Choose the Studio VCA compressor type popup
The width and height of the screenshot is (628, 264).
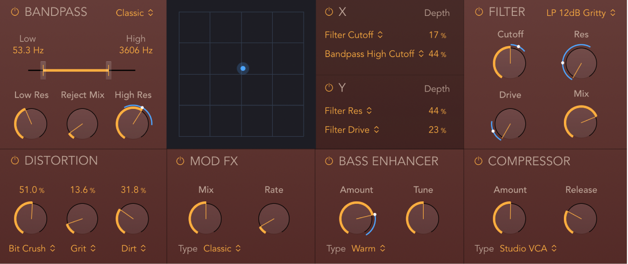(x=528, y=249)
